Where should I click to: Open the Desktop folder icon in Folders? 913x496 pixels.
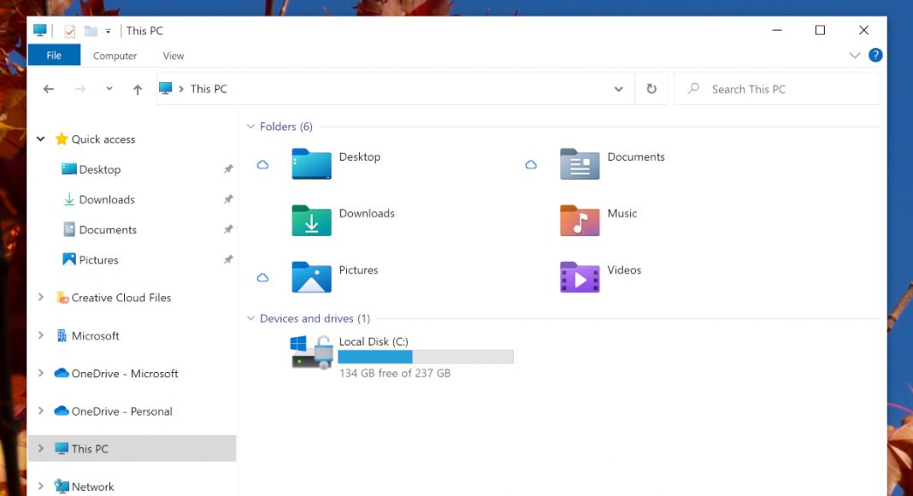point(311,163)
